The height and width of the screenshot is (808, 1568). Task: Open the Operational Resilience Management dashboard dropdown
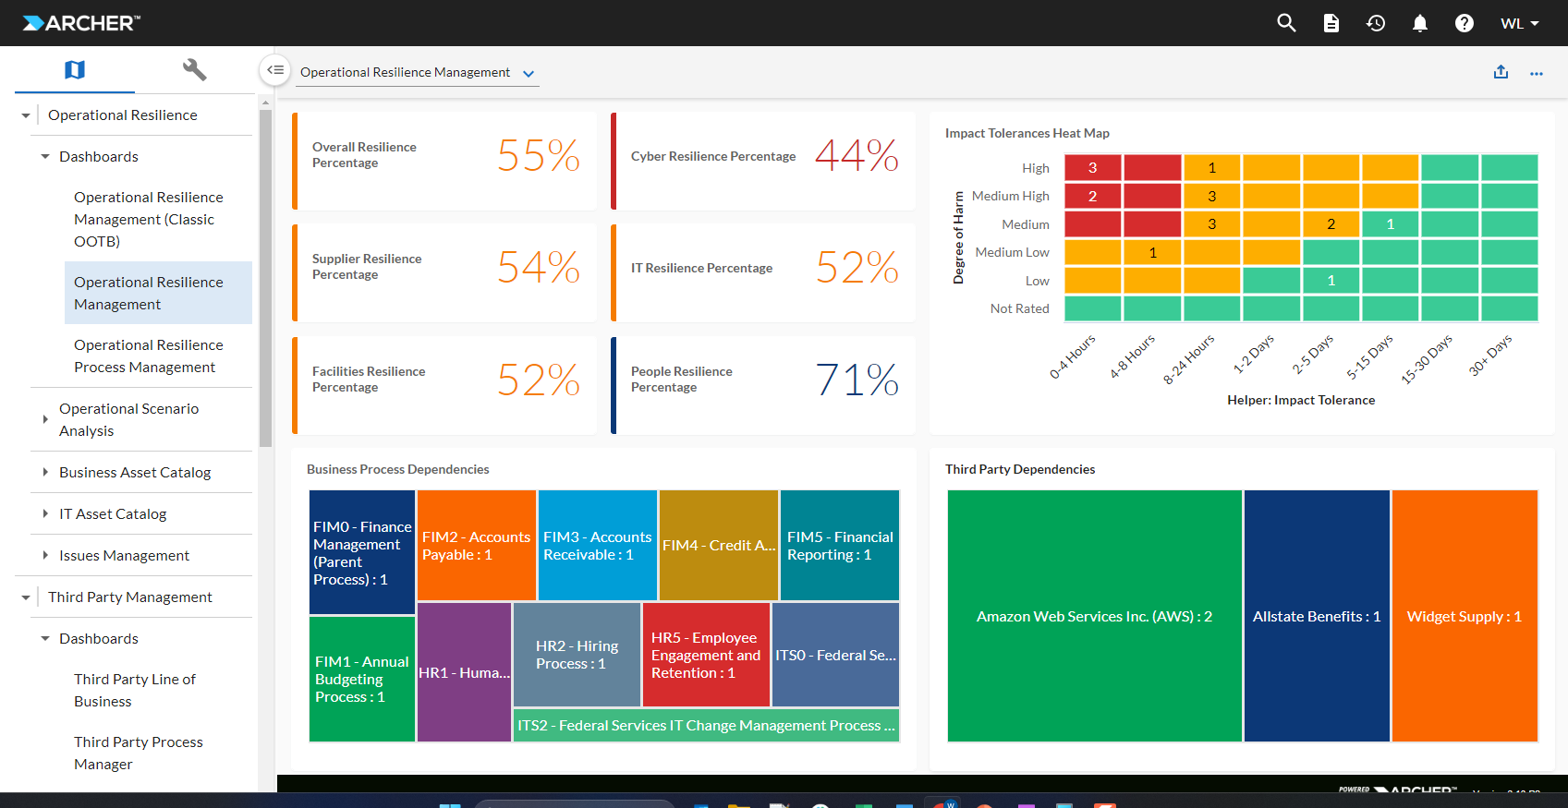pyautogui.click(x=529, y=74)
